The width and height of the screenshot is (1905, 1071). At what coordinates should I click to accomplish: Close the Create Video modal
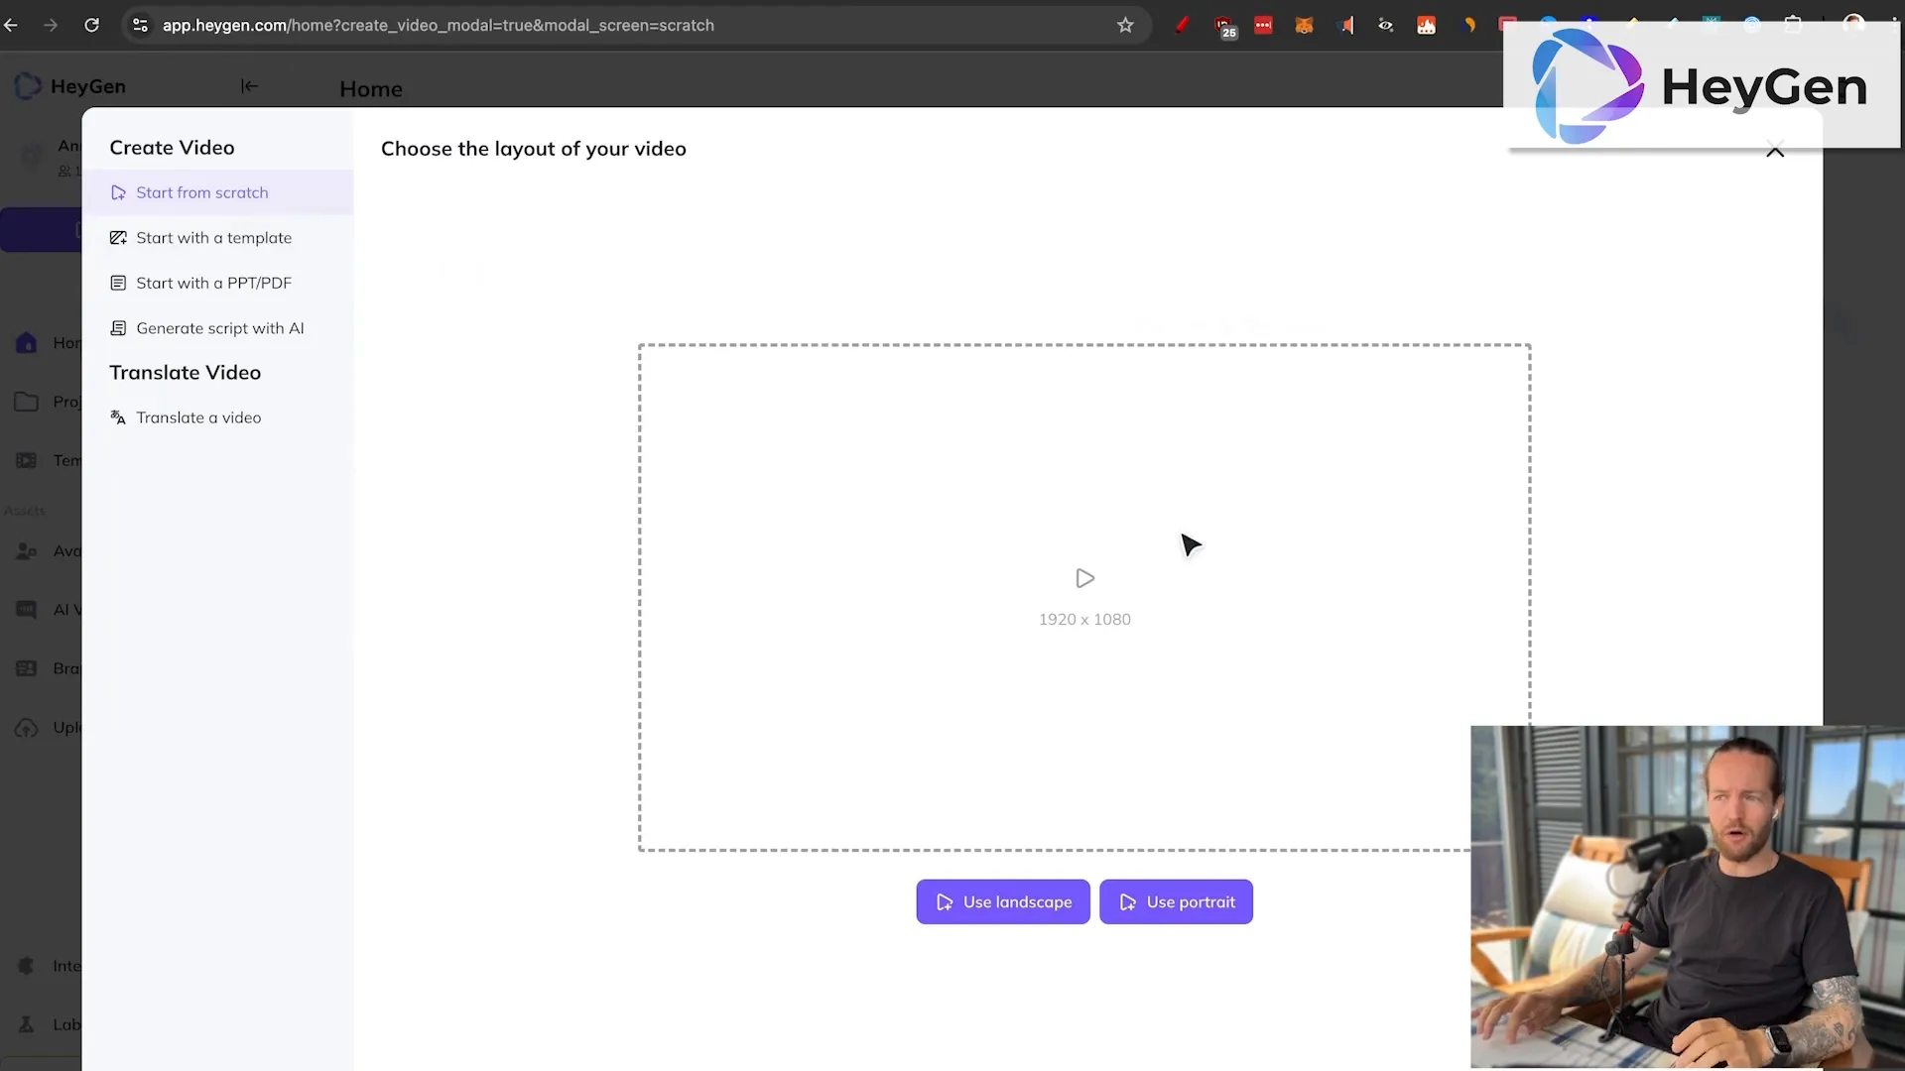1775,151
